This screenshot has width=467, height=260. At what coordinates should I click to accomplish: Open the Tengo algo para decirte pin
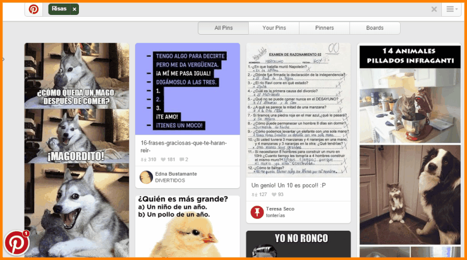point(187,88)
